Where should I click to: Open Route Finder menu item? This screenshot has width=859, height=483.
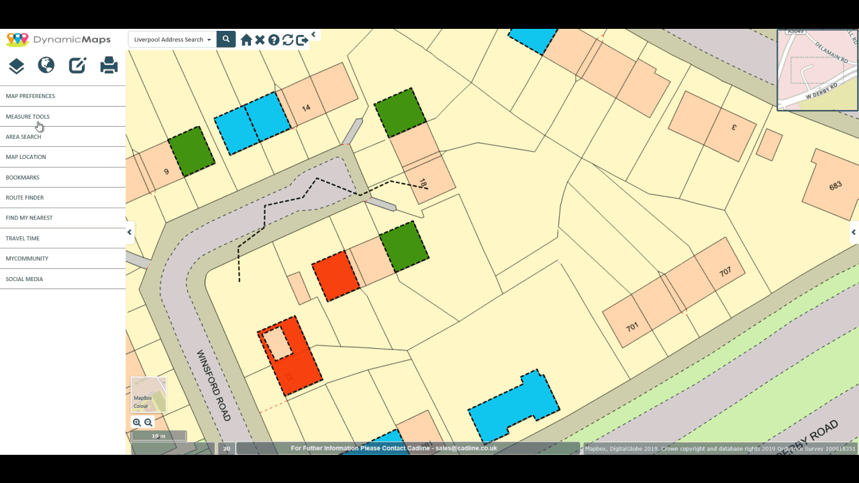click(62, 198)
